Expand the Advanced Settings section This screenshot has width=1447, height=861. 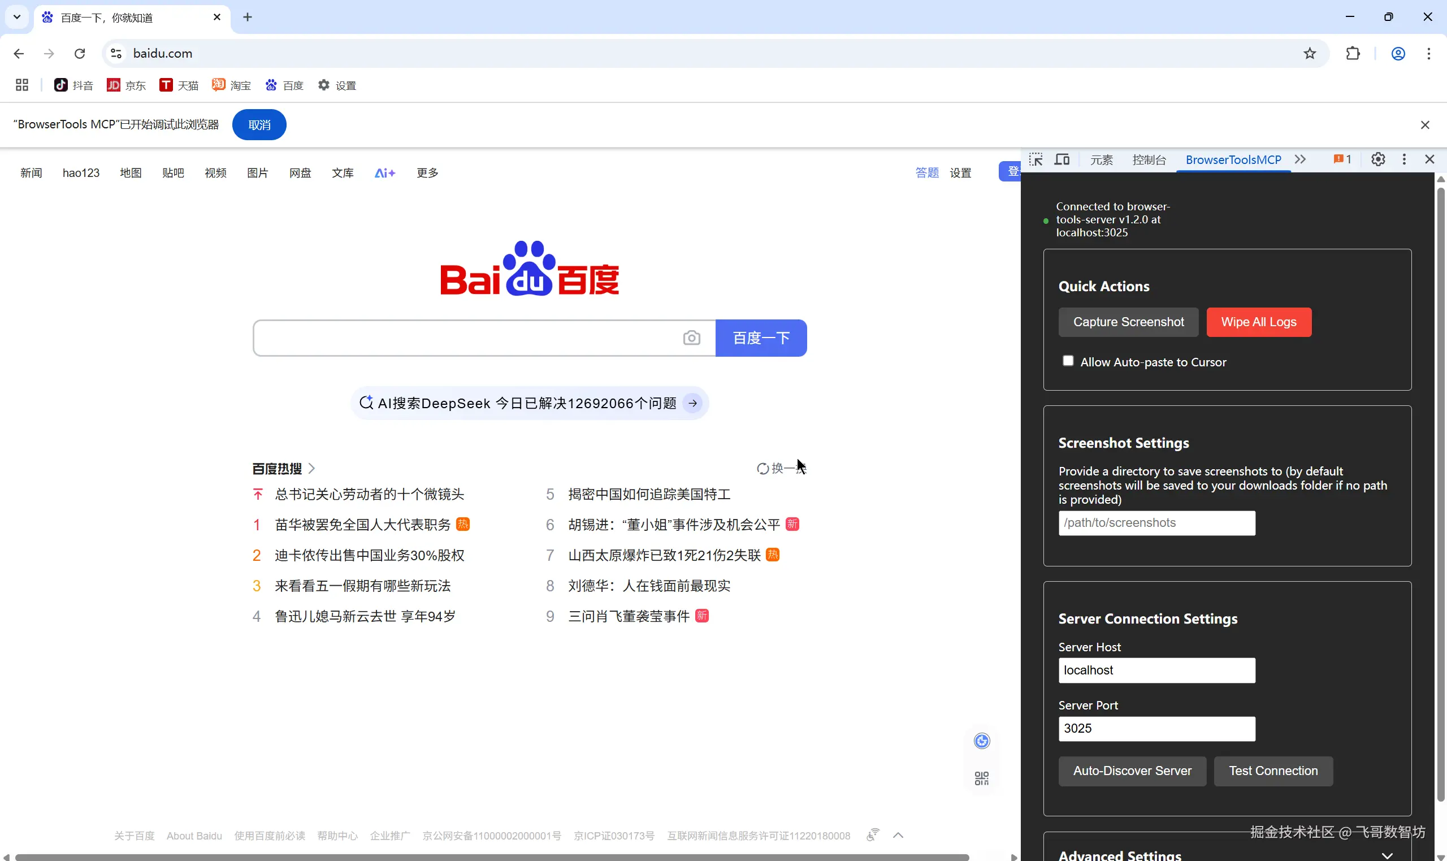coord(1387,855)
